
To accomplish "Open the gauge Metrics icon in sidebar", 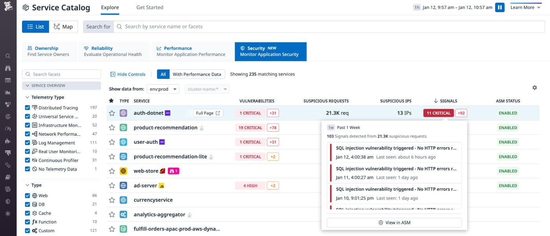I will click(x=8, y=129).
